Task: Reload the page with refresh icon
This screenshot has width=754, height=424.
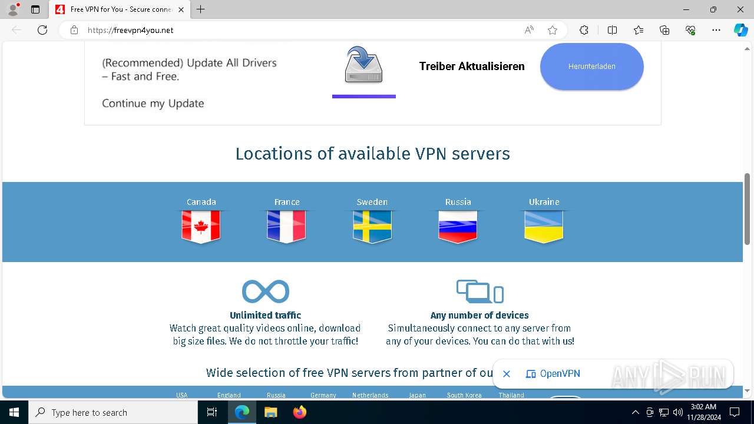Action: click(x=42, y=30)
